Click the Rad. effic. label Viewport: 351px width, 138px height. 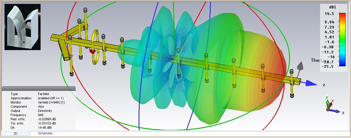pos(18,119)
